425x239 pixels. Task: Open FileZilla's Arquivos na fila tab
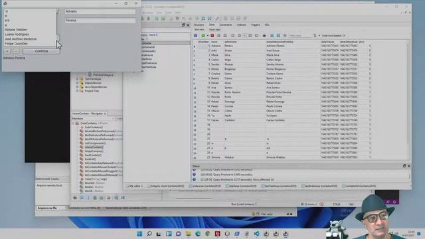pyautogui.click(x=47, y=208)
